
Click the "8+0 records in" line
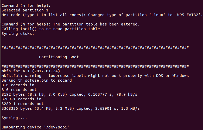tap(18, 85)
